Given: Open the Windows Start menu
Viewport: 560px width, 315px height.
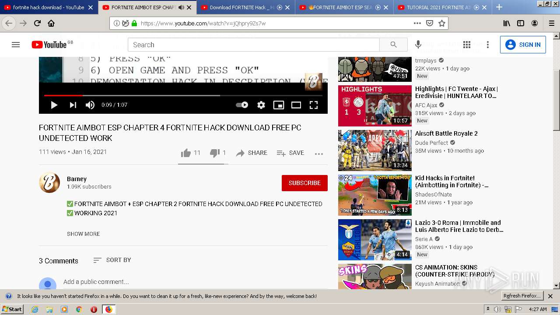Looking at the screenshot, I should [x=12, y=309].
